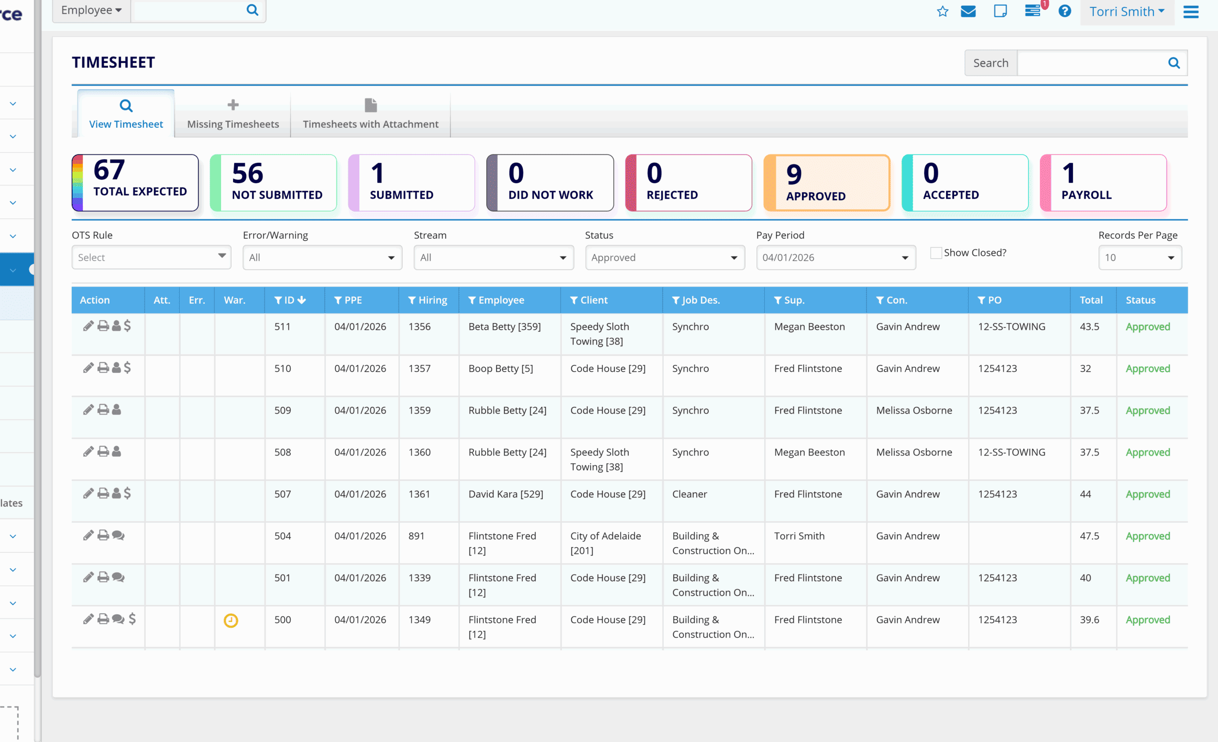The height and width of the screenshot is (742, 1218).
Task: Click print icon for timesheet 510
Action: [103, 368]
